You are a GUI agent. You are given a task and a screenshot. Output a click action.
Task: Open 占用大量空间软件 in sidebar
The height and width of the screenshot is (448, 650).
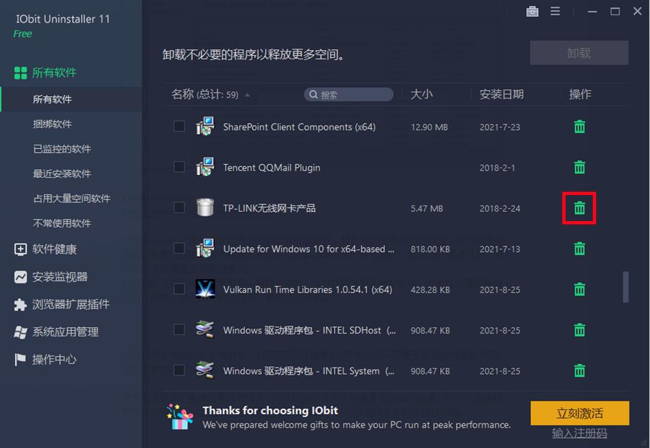71,198
